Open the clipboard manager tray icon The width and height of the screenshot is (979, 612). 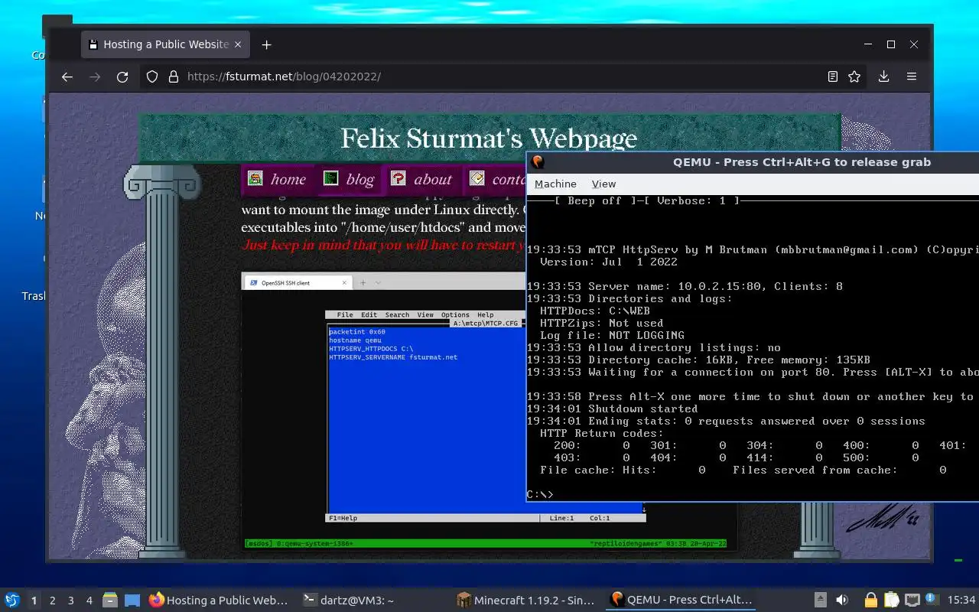[891, 601]
